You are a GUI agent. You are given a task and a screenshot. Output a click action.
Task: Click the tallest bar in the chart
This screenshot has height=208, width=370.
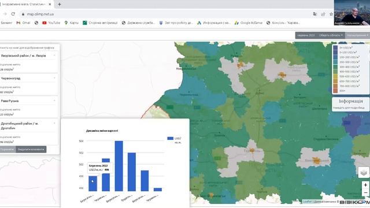119,166
